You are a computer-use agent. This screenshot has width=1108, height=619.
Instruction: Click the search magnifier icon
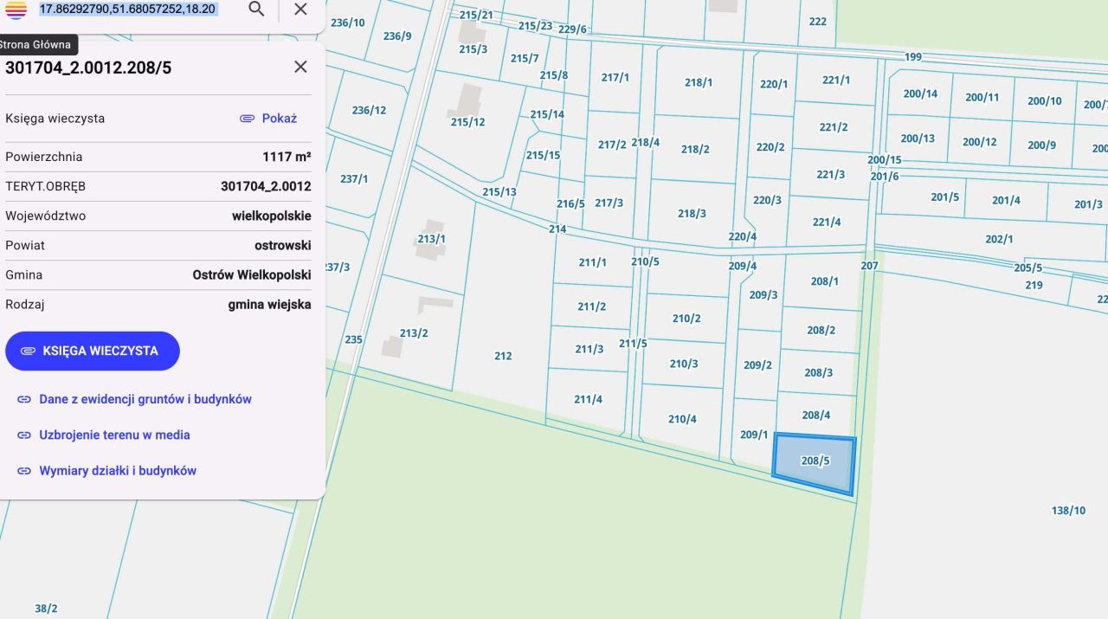[256, 9]
